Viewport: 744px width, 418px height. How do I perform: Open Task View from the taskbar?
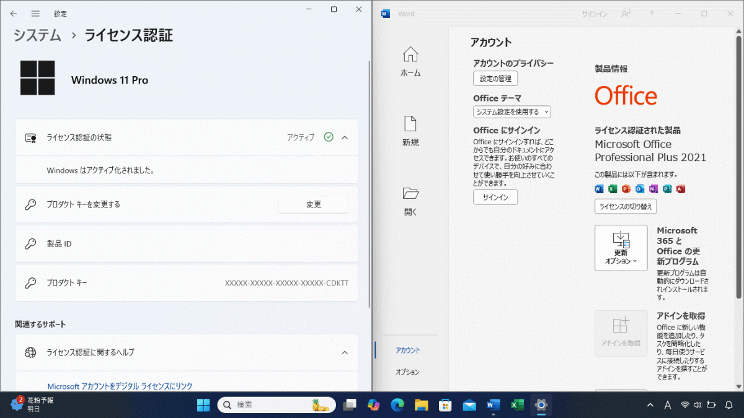point(350,405)
